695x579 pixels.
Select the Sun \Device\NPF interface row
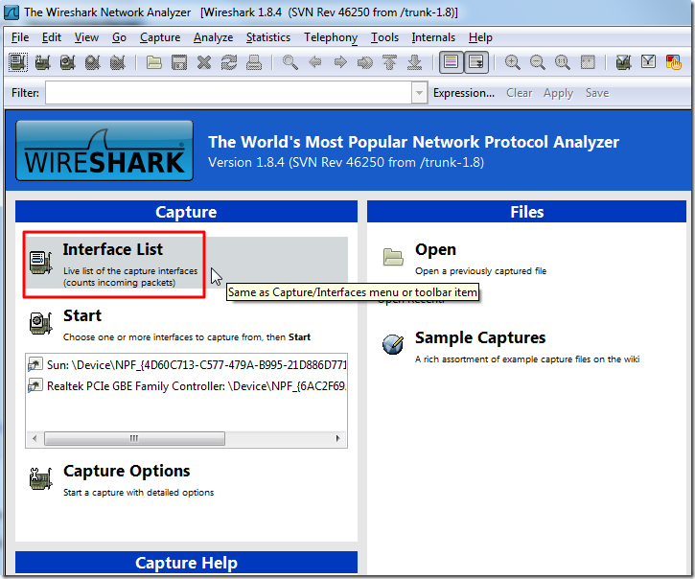coord(186,365)
